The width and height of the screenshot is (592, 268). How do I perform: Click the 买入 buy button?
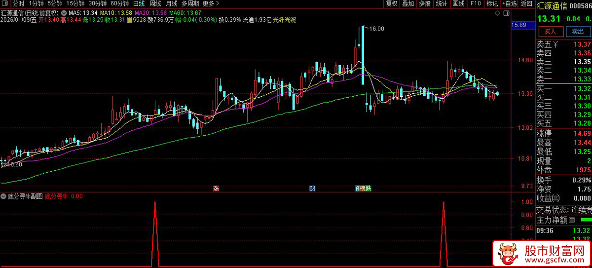point(550,32)
